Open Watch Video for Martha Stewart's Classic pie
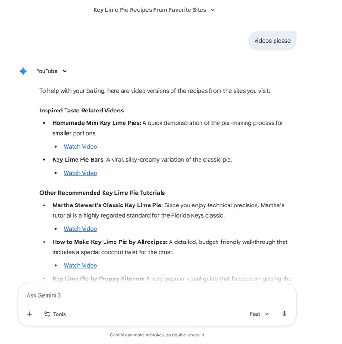Image resolution: width=342 pixels, height=344 pixels. [80, 229]
